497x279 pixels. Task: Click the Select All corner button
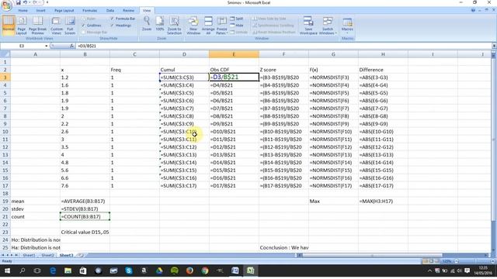[5, 54]
